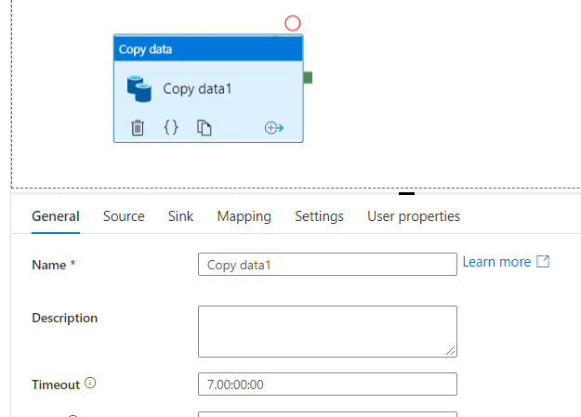Screen dimensions: 581x417
Task: Click the red circle breakpoint marker
Action: (x=292, y=23)
